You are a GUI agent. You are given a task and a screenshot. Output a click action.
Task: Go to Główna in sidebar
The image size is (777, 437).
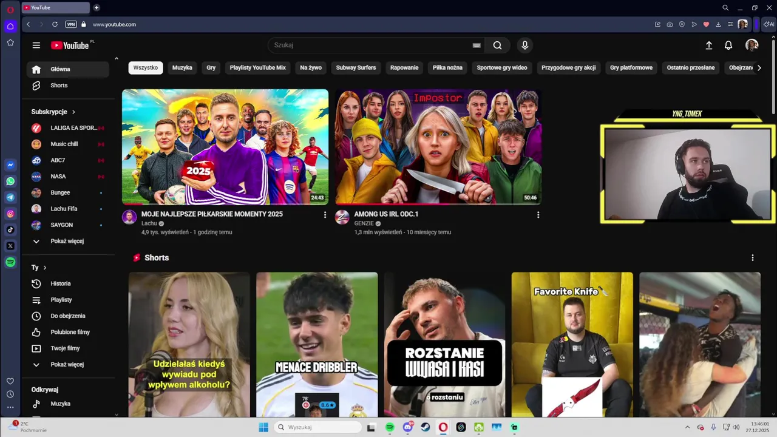68,69
